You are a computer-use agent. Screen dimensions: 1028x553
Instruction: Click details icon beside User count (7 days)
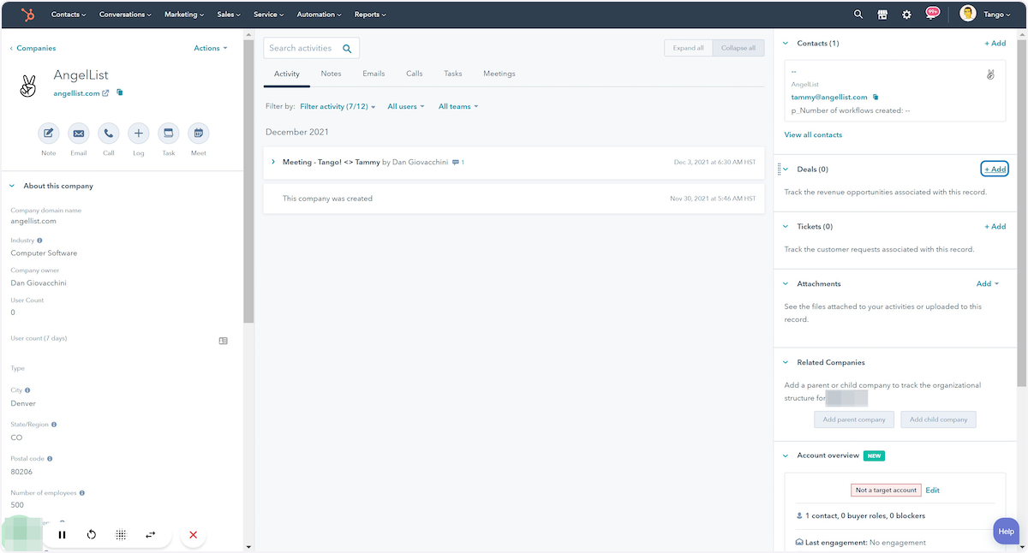(224, 341)
